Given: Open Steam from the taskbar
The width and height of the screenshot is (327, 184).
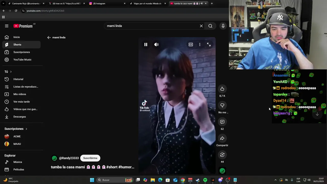Looking at the screenshot, I should pyautogui.click(x=197, y=180).
